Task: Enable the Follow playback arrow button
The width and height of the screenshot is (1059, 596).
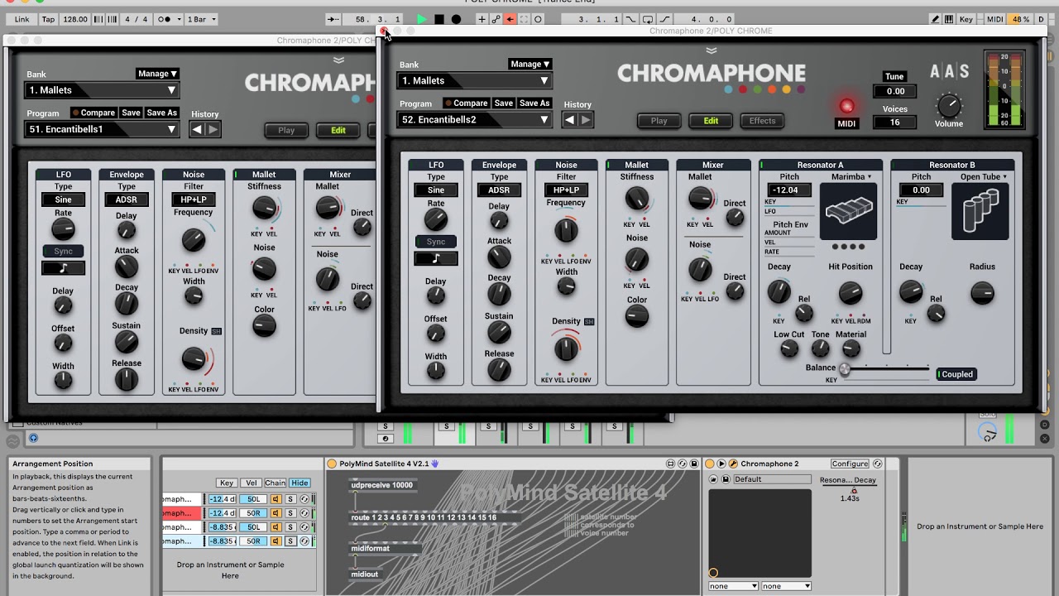Action: point(333,19)
